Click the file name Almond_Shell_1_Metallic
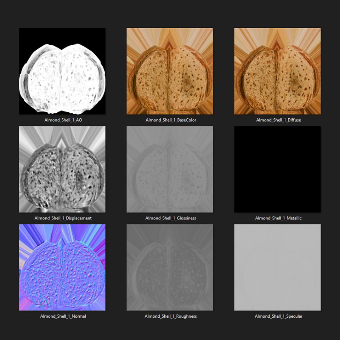340x340 pixels. click(278, 218)
